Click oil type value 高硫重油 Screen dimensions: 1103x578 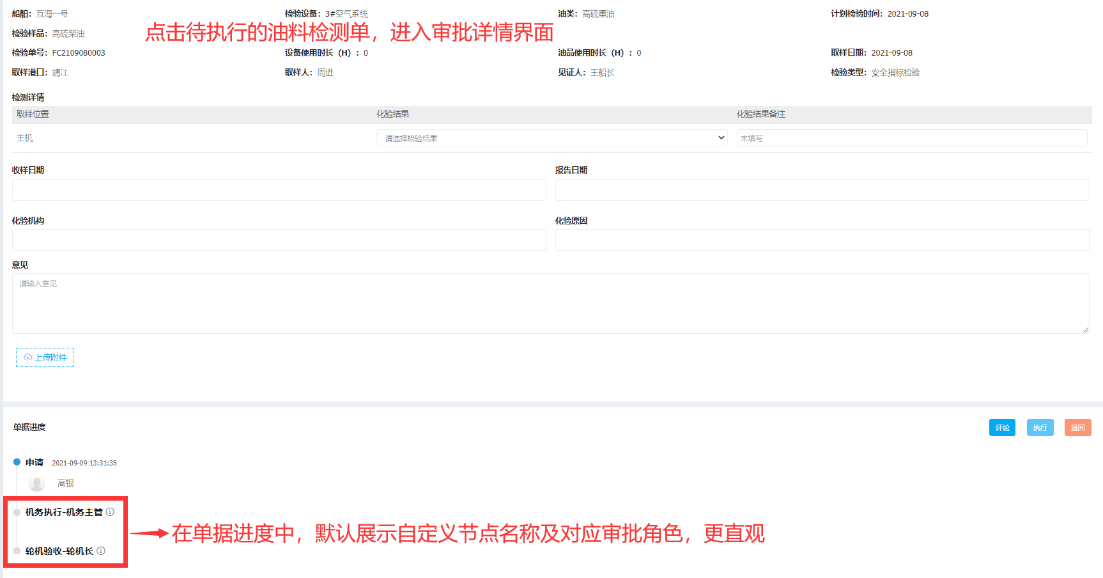[599, 14]
